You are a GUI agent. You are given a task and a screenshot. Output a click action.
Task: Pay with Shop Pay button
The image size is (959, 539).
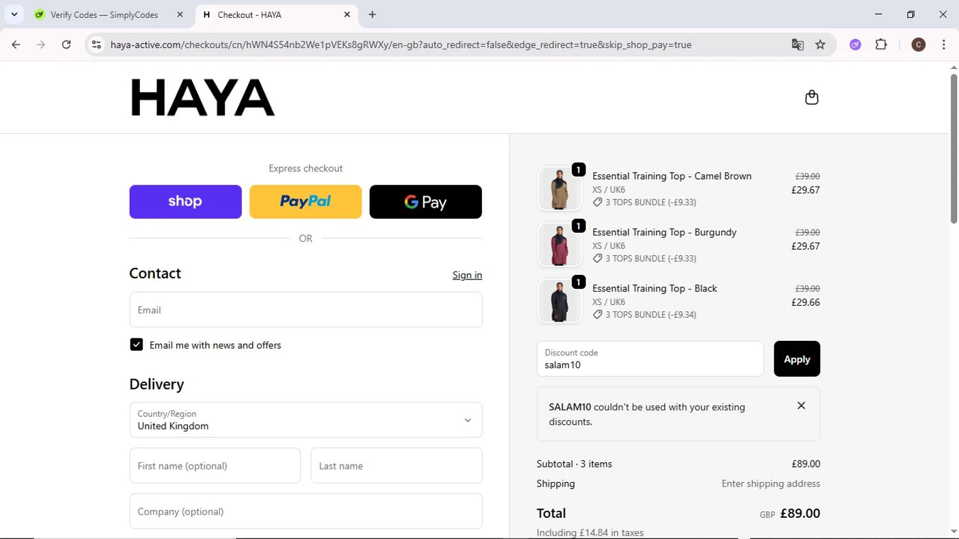[185, 201]
